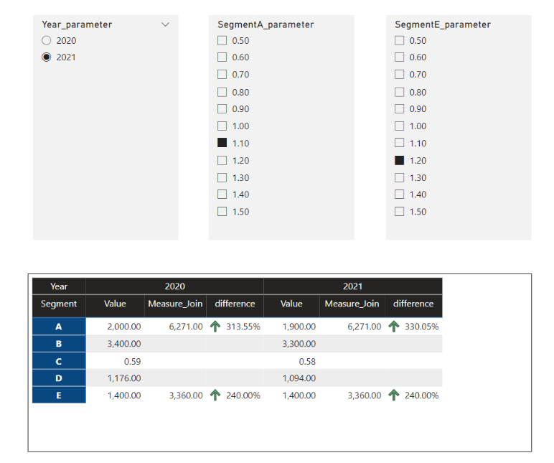
Task: Check 1.50 in SegmentE_parameter
Action: tap(399, 212)
